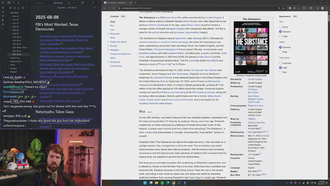Open the canvas grid icon in Obsidian ribbon
This screenshot has width=330, height=186.
(x=3, y=20)
